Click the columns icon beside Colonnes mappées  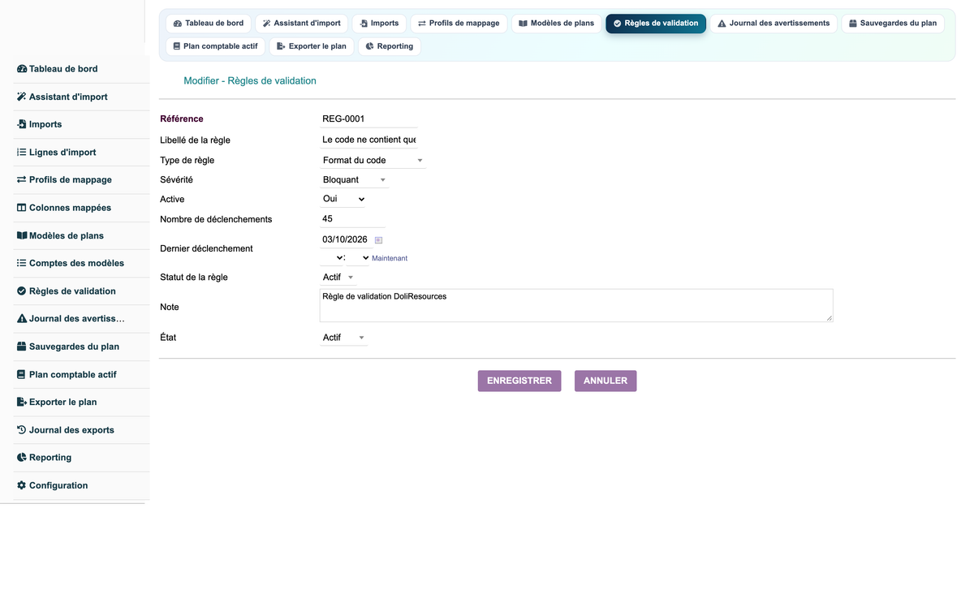[22, 208]
